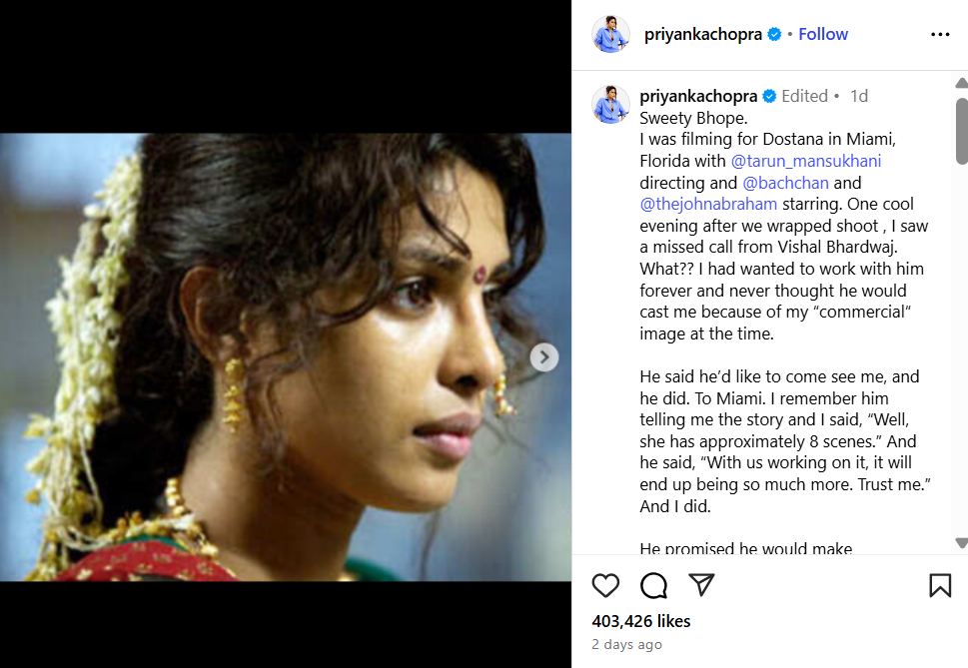
Task: Click the post photo of the woman
Action: (x=286, y=357)
